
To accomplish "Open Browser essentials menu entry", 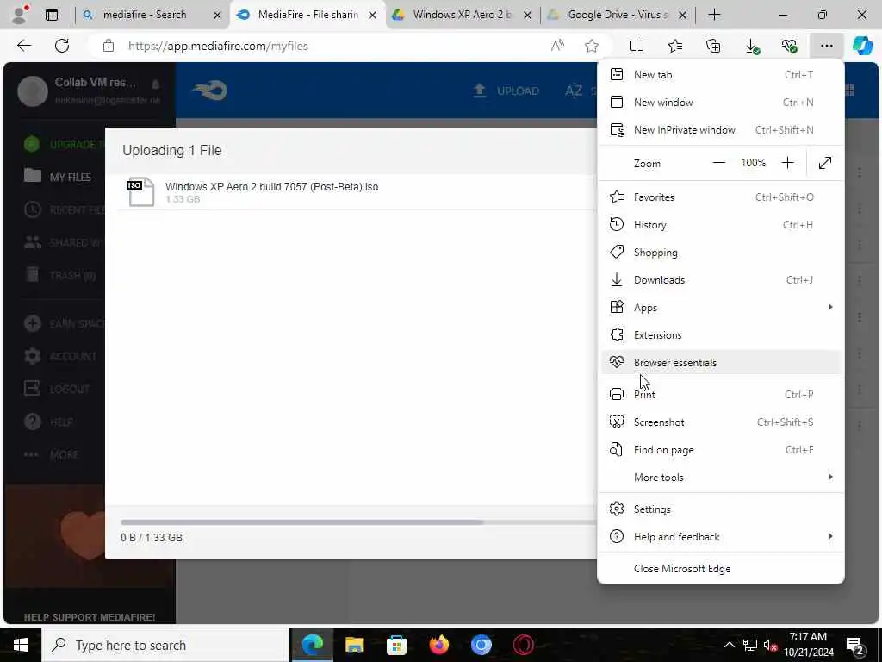I will click(721, 363).
